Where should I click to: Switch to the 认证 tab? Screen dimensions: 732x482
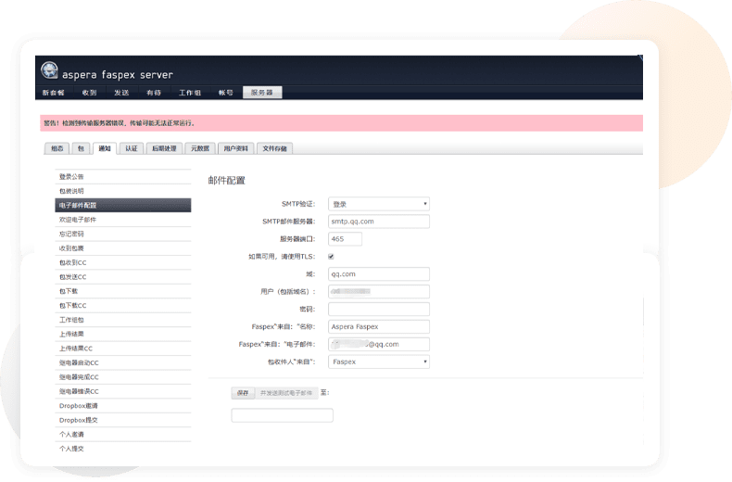tap(131, 148)
